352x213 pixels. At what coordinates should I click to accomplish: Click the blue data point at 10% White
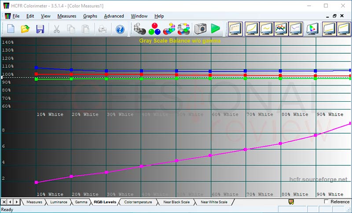(36, 68)
